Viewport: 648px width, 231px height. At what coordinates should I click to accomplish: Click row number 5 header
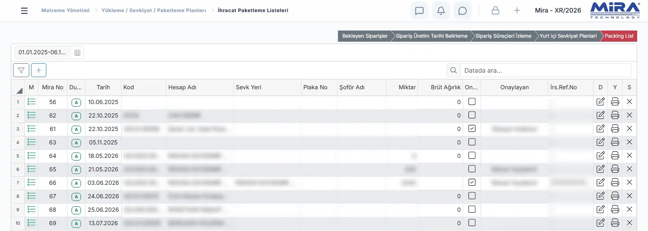pos(18,156)
